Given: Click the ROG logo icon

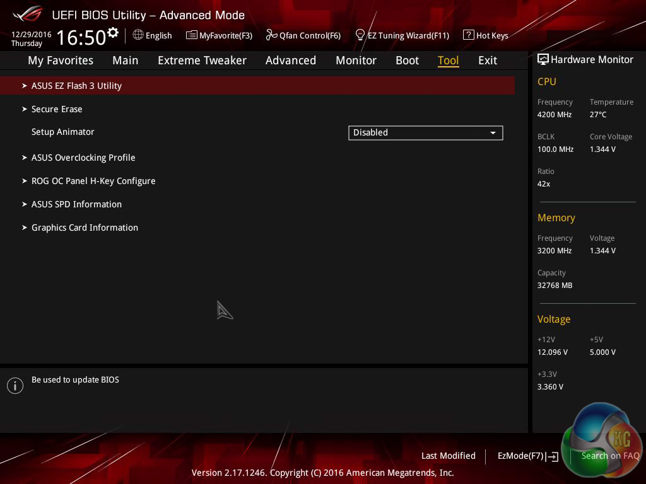Looking at the screenshot, I should tap(28, 14).
